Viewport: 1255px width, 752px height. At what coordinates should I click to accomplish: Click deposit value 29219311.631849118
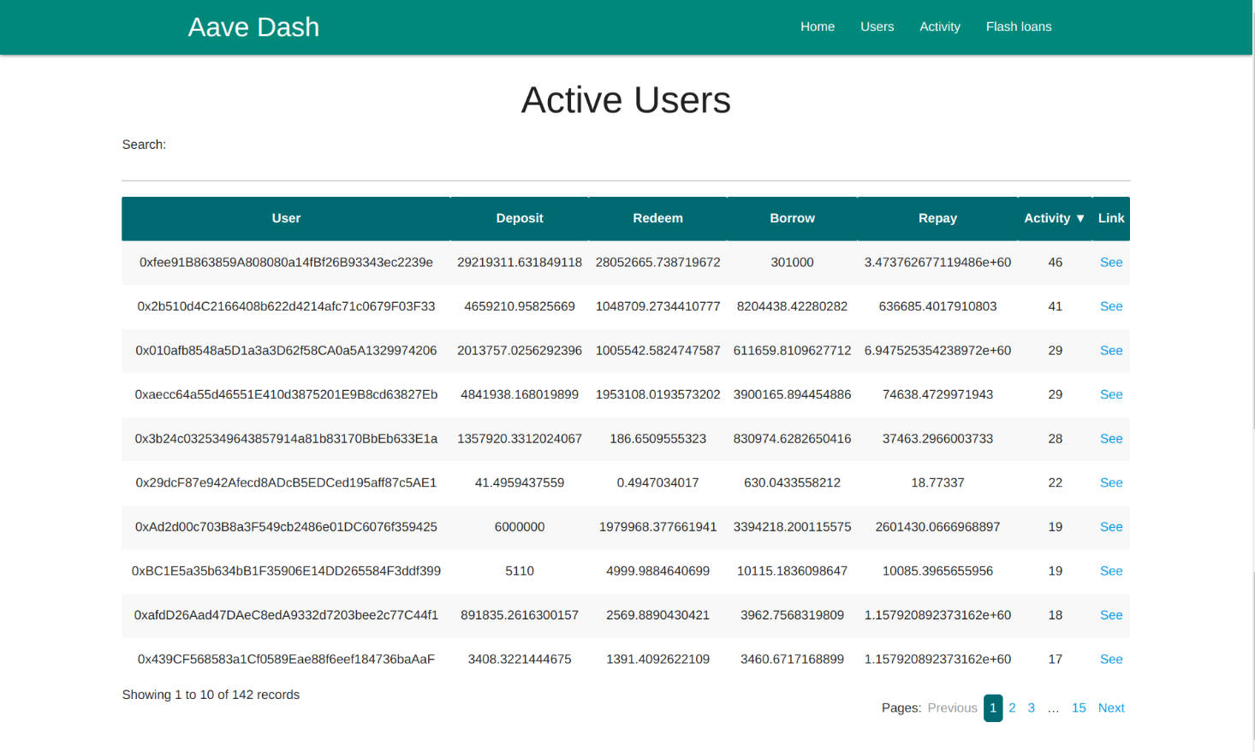coord(520,263)
